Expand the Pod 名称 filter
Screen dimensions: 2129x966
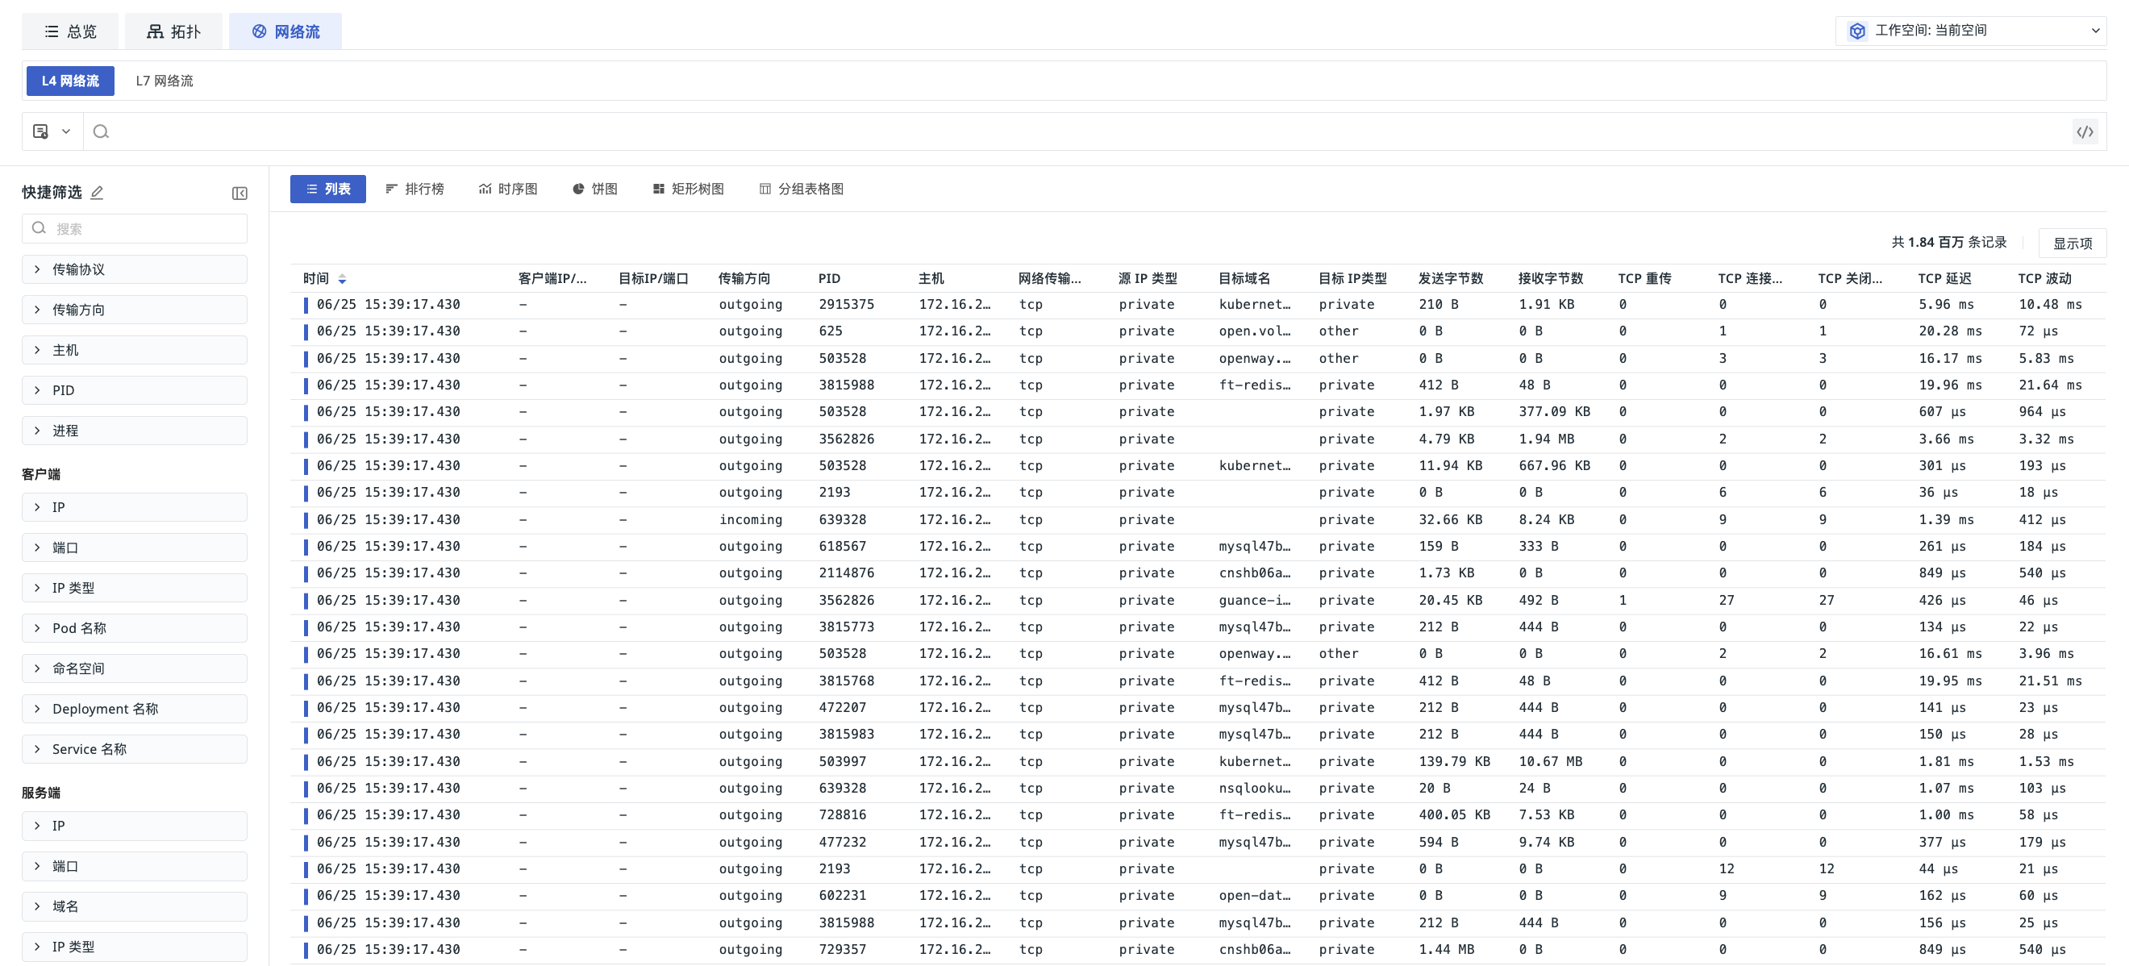tap(135, 628)
